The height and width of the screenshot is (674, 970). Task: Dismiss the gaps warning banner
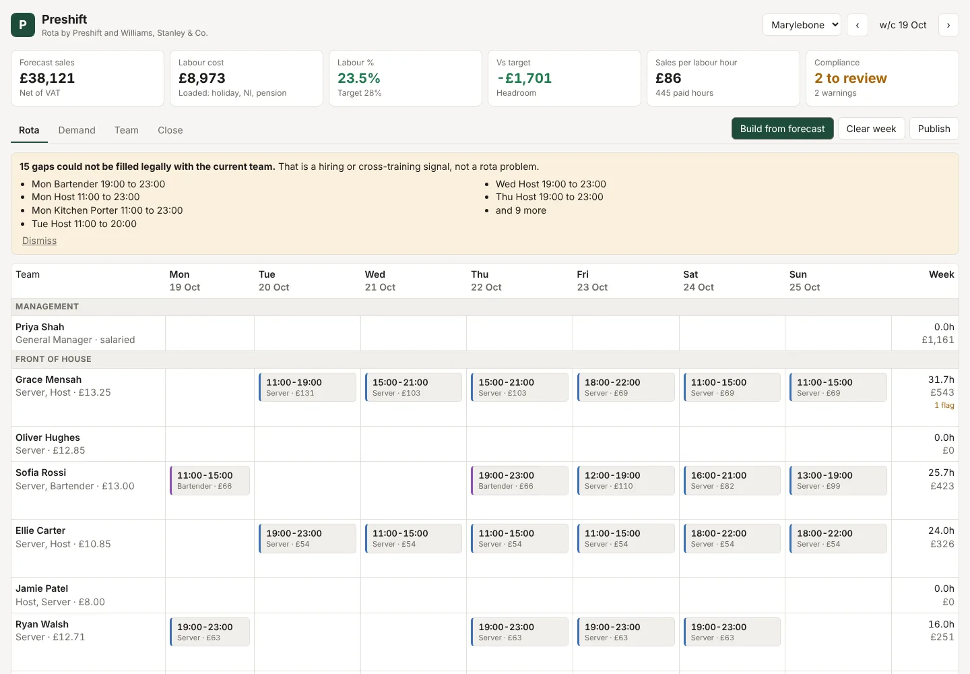[x=39, y=241]
